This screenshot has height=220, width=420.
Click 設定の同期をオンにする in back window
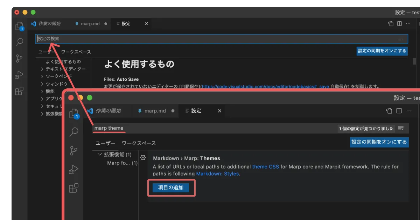382,51
